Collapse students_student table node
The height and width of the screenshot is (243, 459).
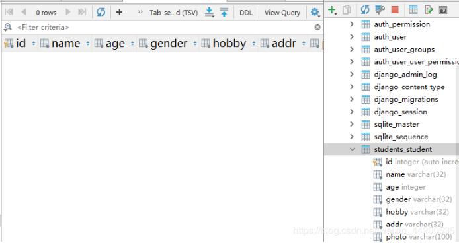point(352,149)
